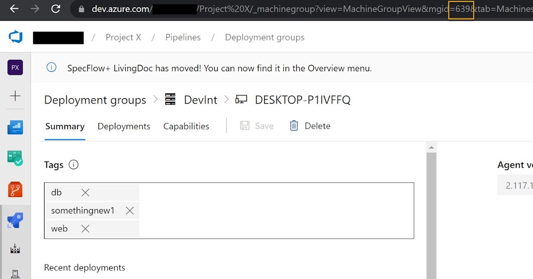
Task: Click the info icon on the SpecFlow+ banner
Action: coord(51,67)
